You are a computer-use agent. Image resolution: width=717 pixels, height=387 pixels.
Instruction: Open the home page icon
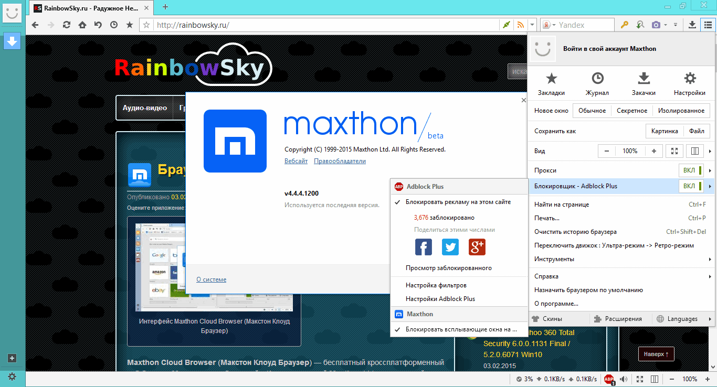[x=82, y=25]
